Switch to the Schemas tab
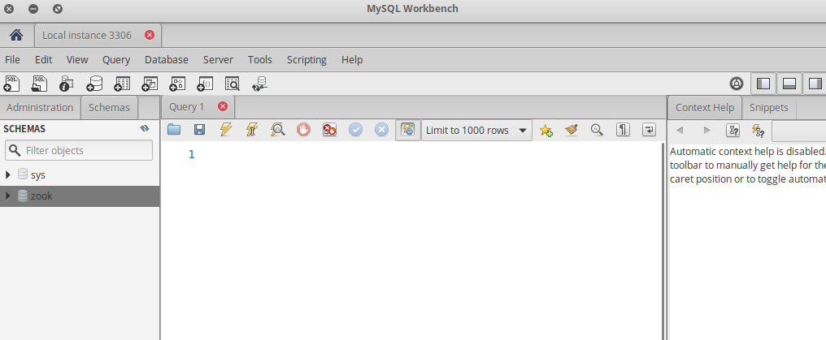This screenshot has width=826, height=340. click(109, 107)
